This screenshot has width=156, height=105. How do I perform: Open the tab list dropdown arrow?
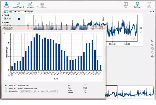coord(151,12)
